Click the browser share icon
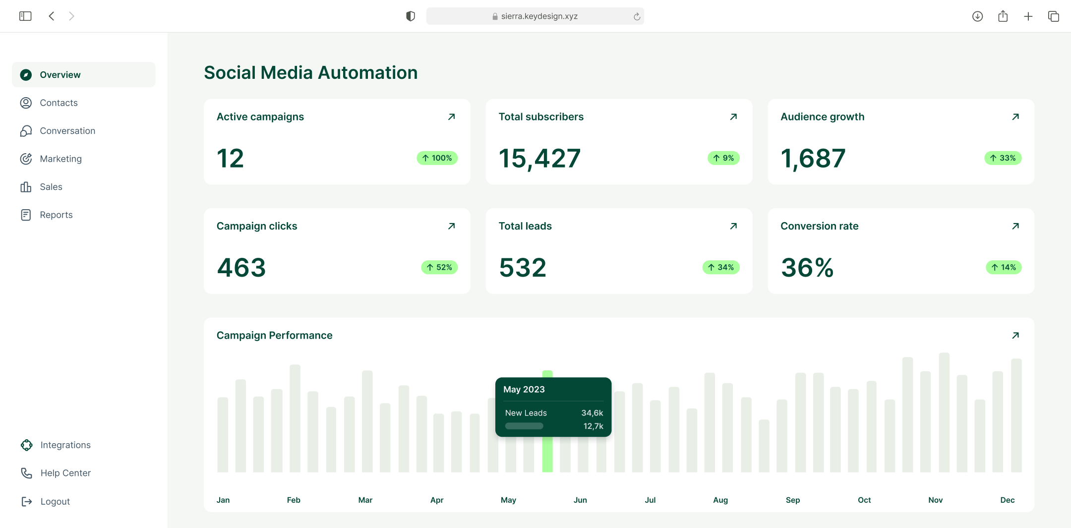This screenshot has width=1071, height=528. pos(1003,16)
